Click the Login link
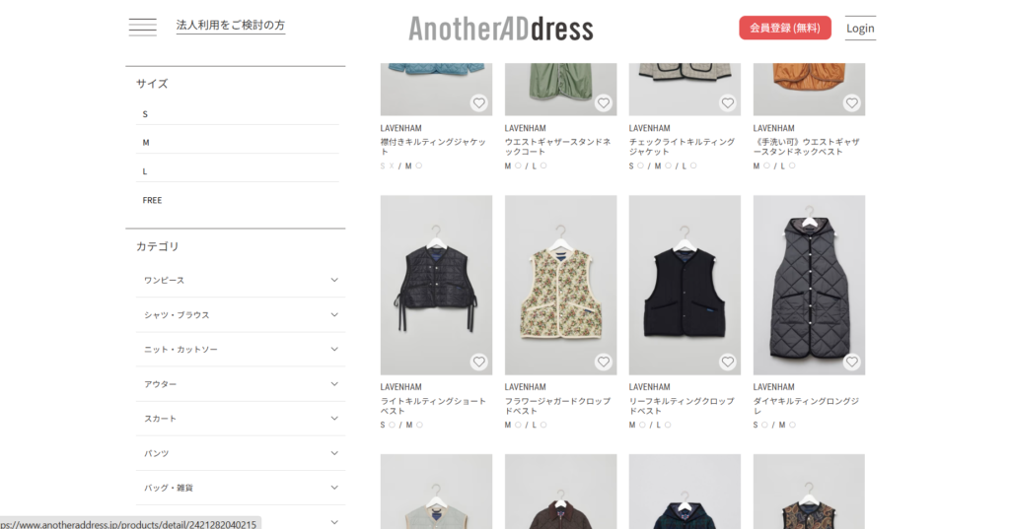This screenshot has height=529, width=1010. 860,28
